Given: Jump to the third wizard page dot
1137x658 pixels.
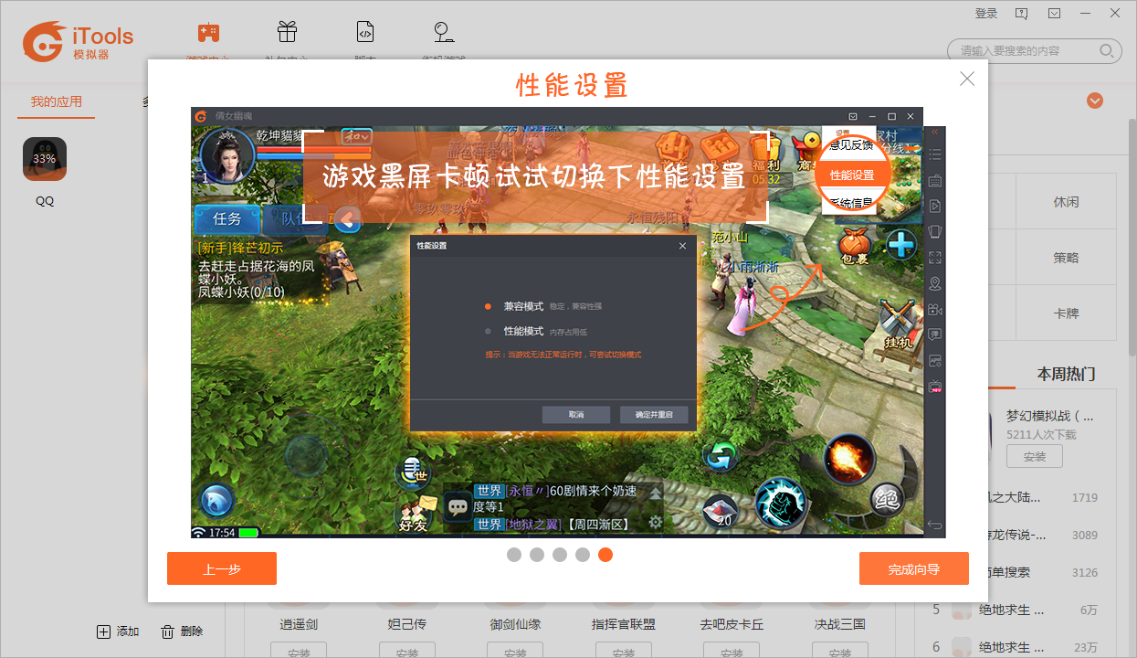Looking at the screenshot, I should tap(560, 555).
